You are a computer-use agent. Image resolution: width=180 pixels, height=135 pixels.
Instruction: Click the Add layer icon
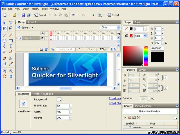click(x=41, y=49)
